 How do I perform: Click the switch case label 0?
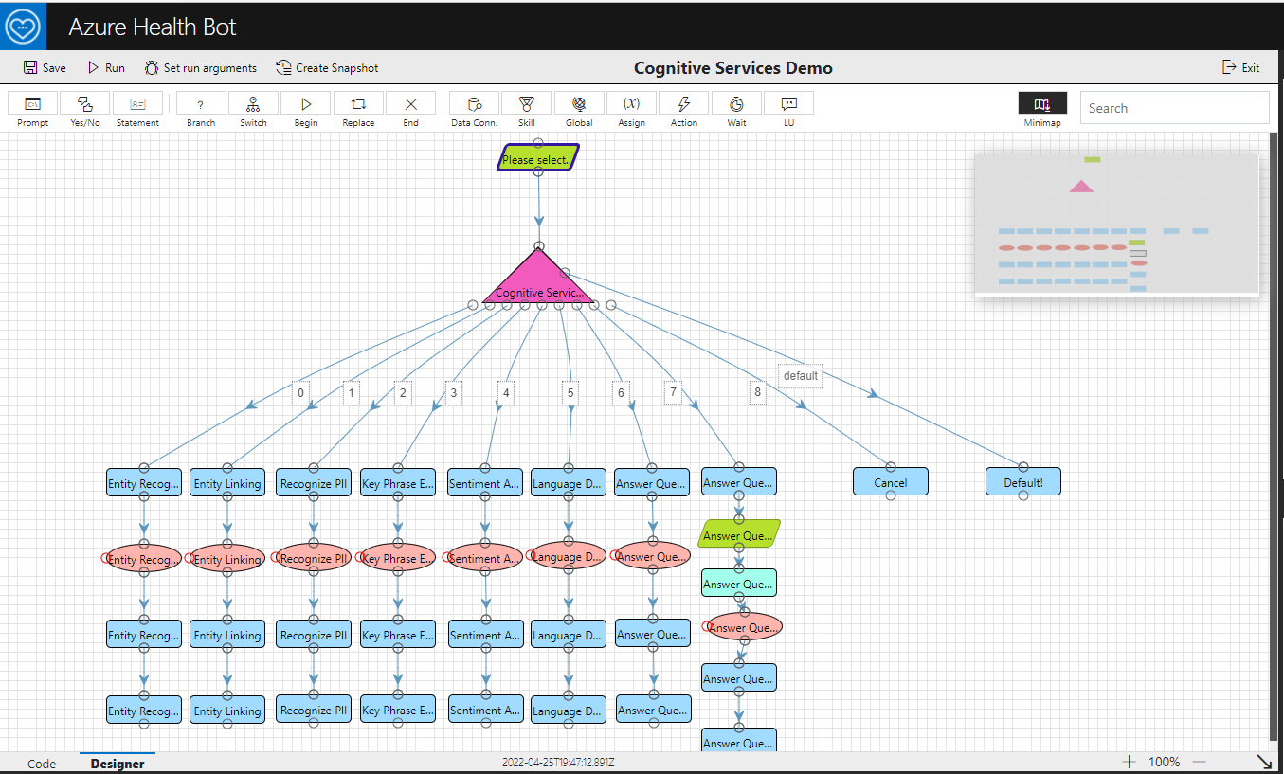click(300, 392)
